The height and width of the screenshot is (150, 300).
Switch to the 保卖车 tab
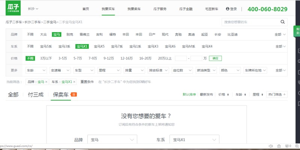pos(61,95)
